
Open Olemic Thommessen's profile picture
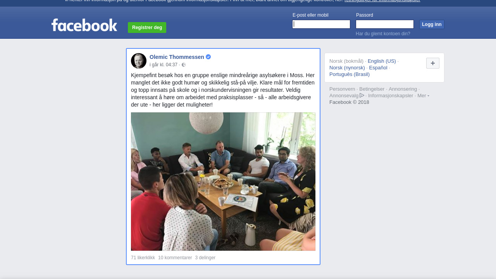(139, 61)
